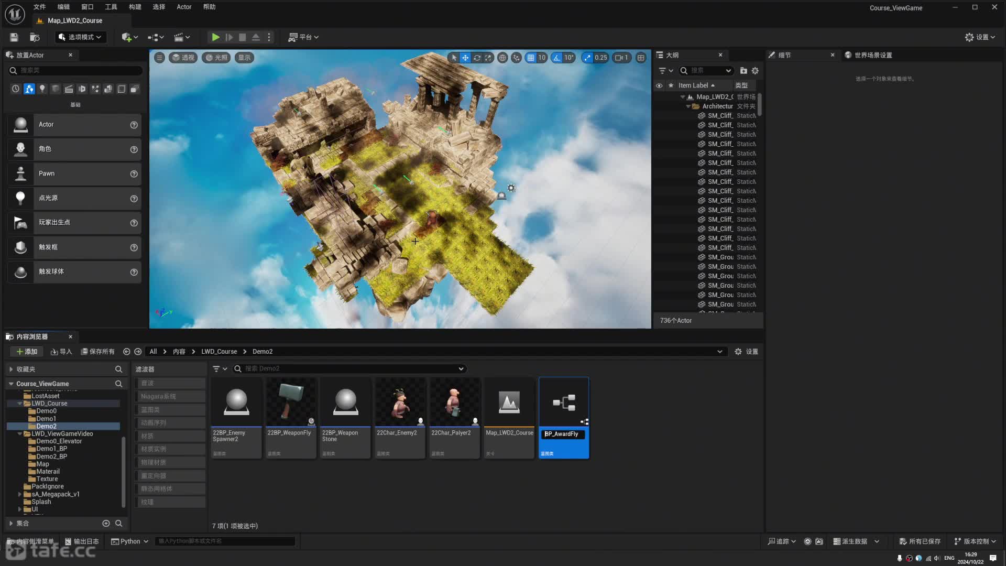Select the Map_LWD2_Course level asset
Image resolution: width=1006 pixels, height=566 pixels.
click(x=509, y=418)
